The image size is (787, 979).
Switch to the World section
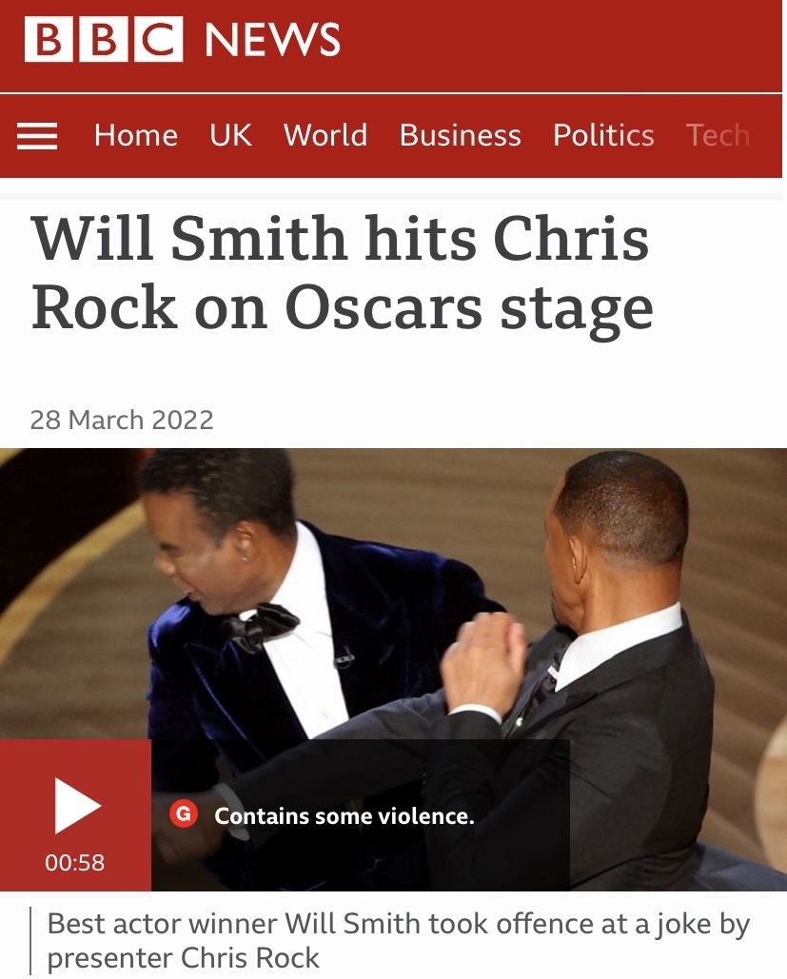pos(325,135)
